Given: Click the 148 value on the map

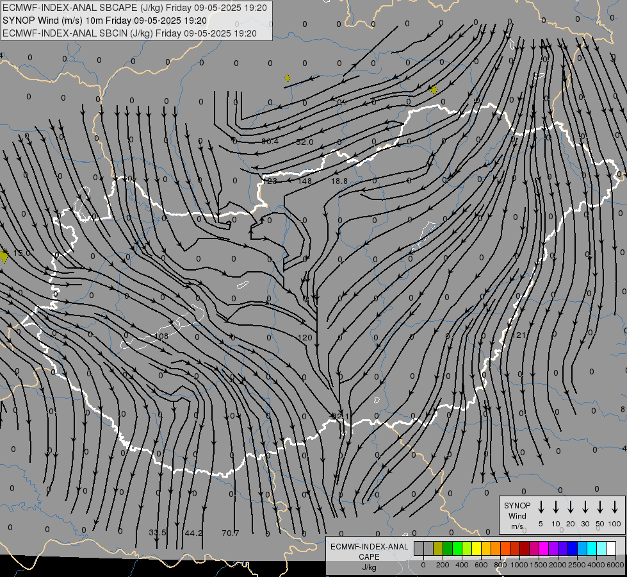Looking at the screenshot, I should [305, 181].
